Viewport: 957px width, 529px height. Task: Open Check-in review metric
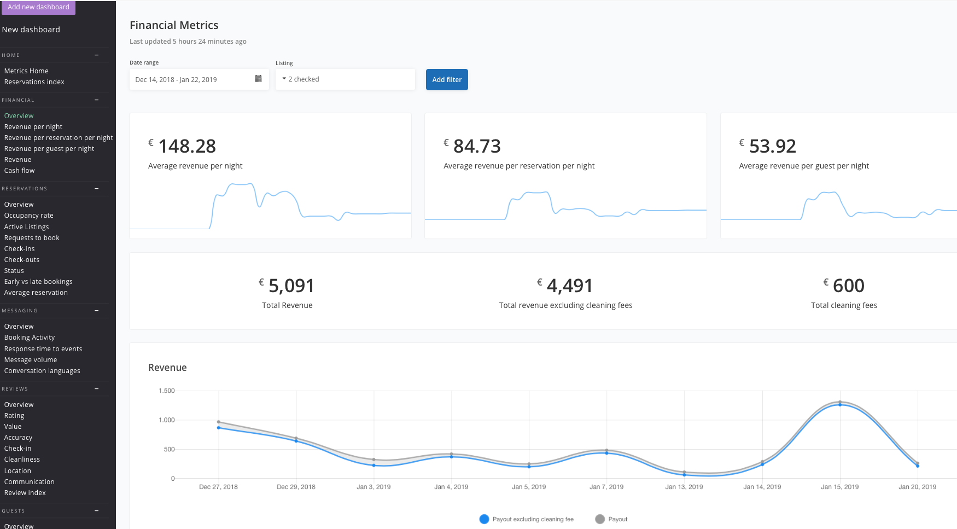18,449
